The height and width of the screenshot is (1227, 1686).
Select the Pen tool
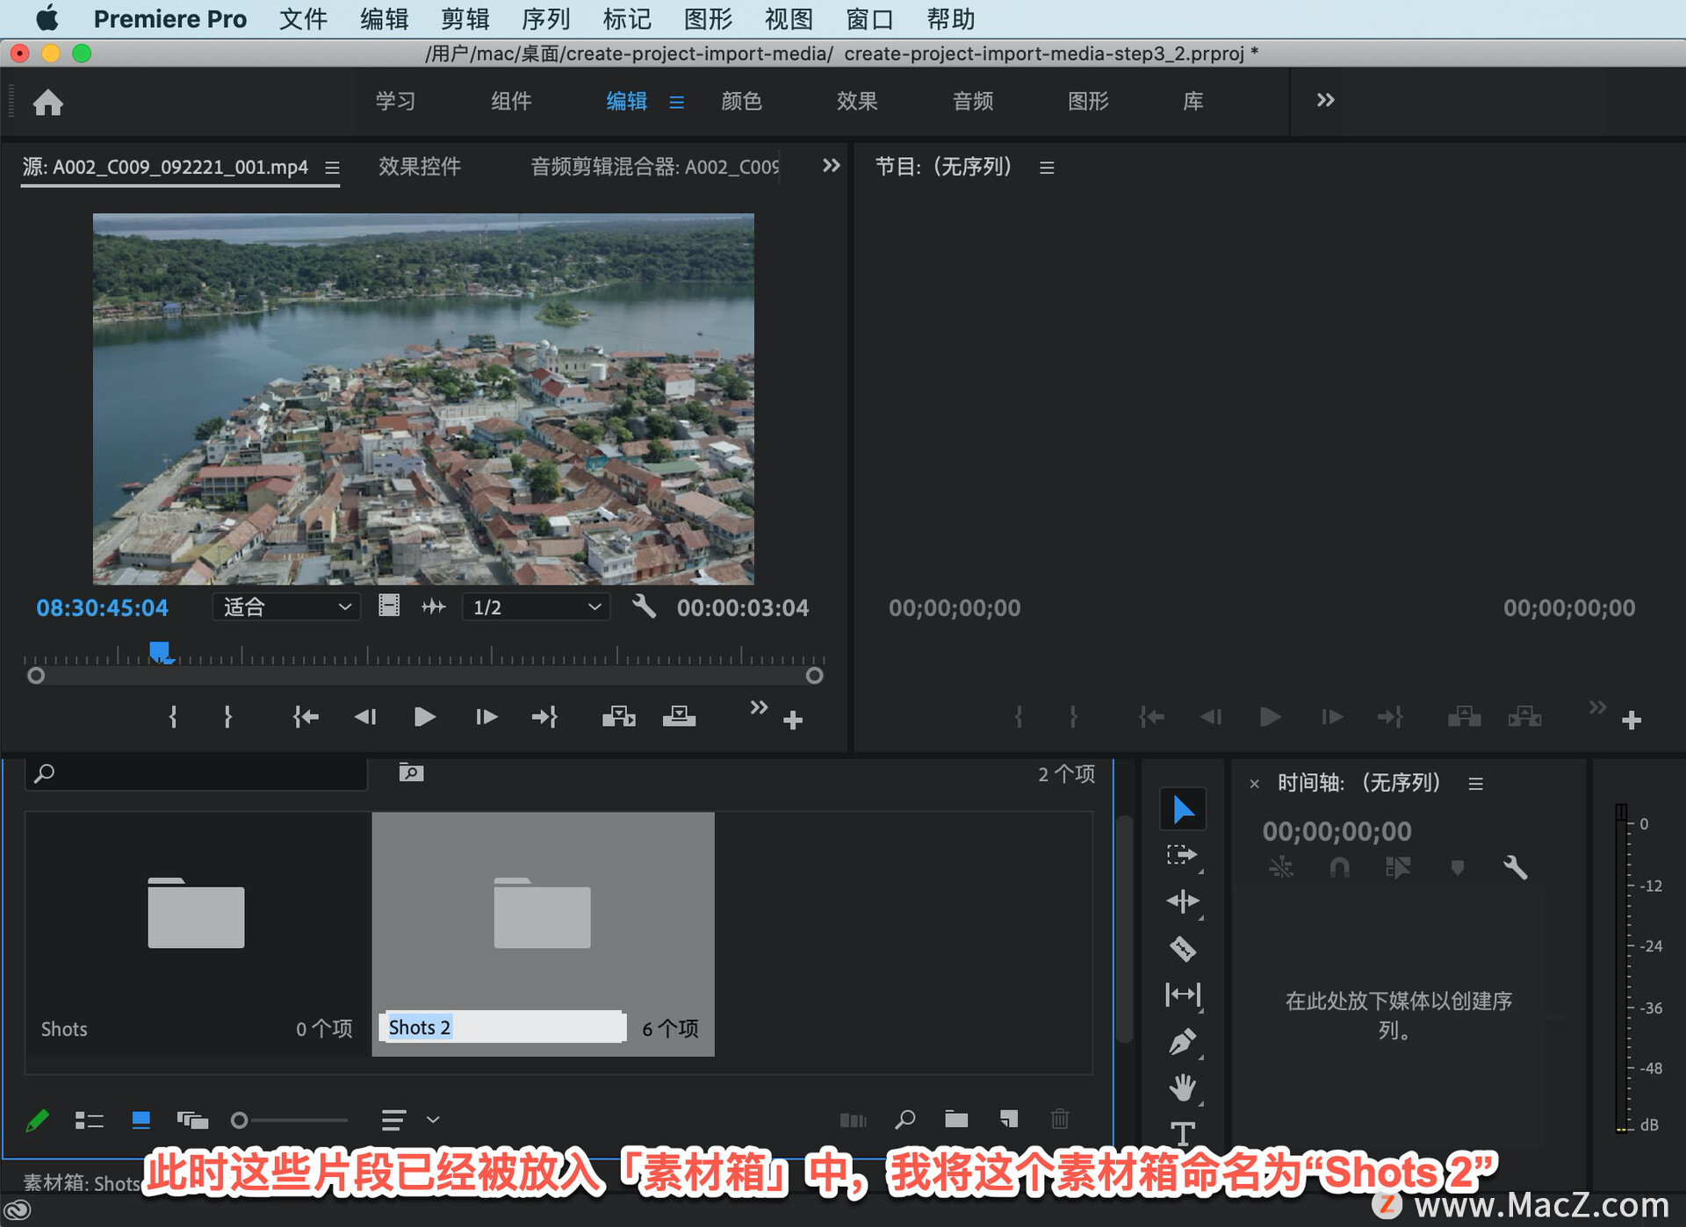point(1183,1042)
